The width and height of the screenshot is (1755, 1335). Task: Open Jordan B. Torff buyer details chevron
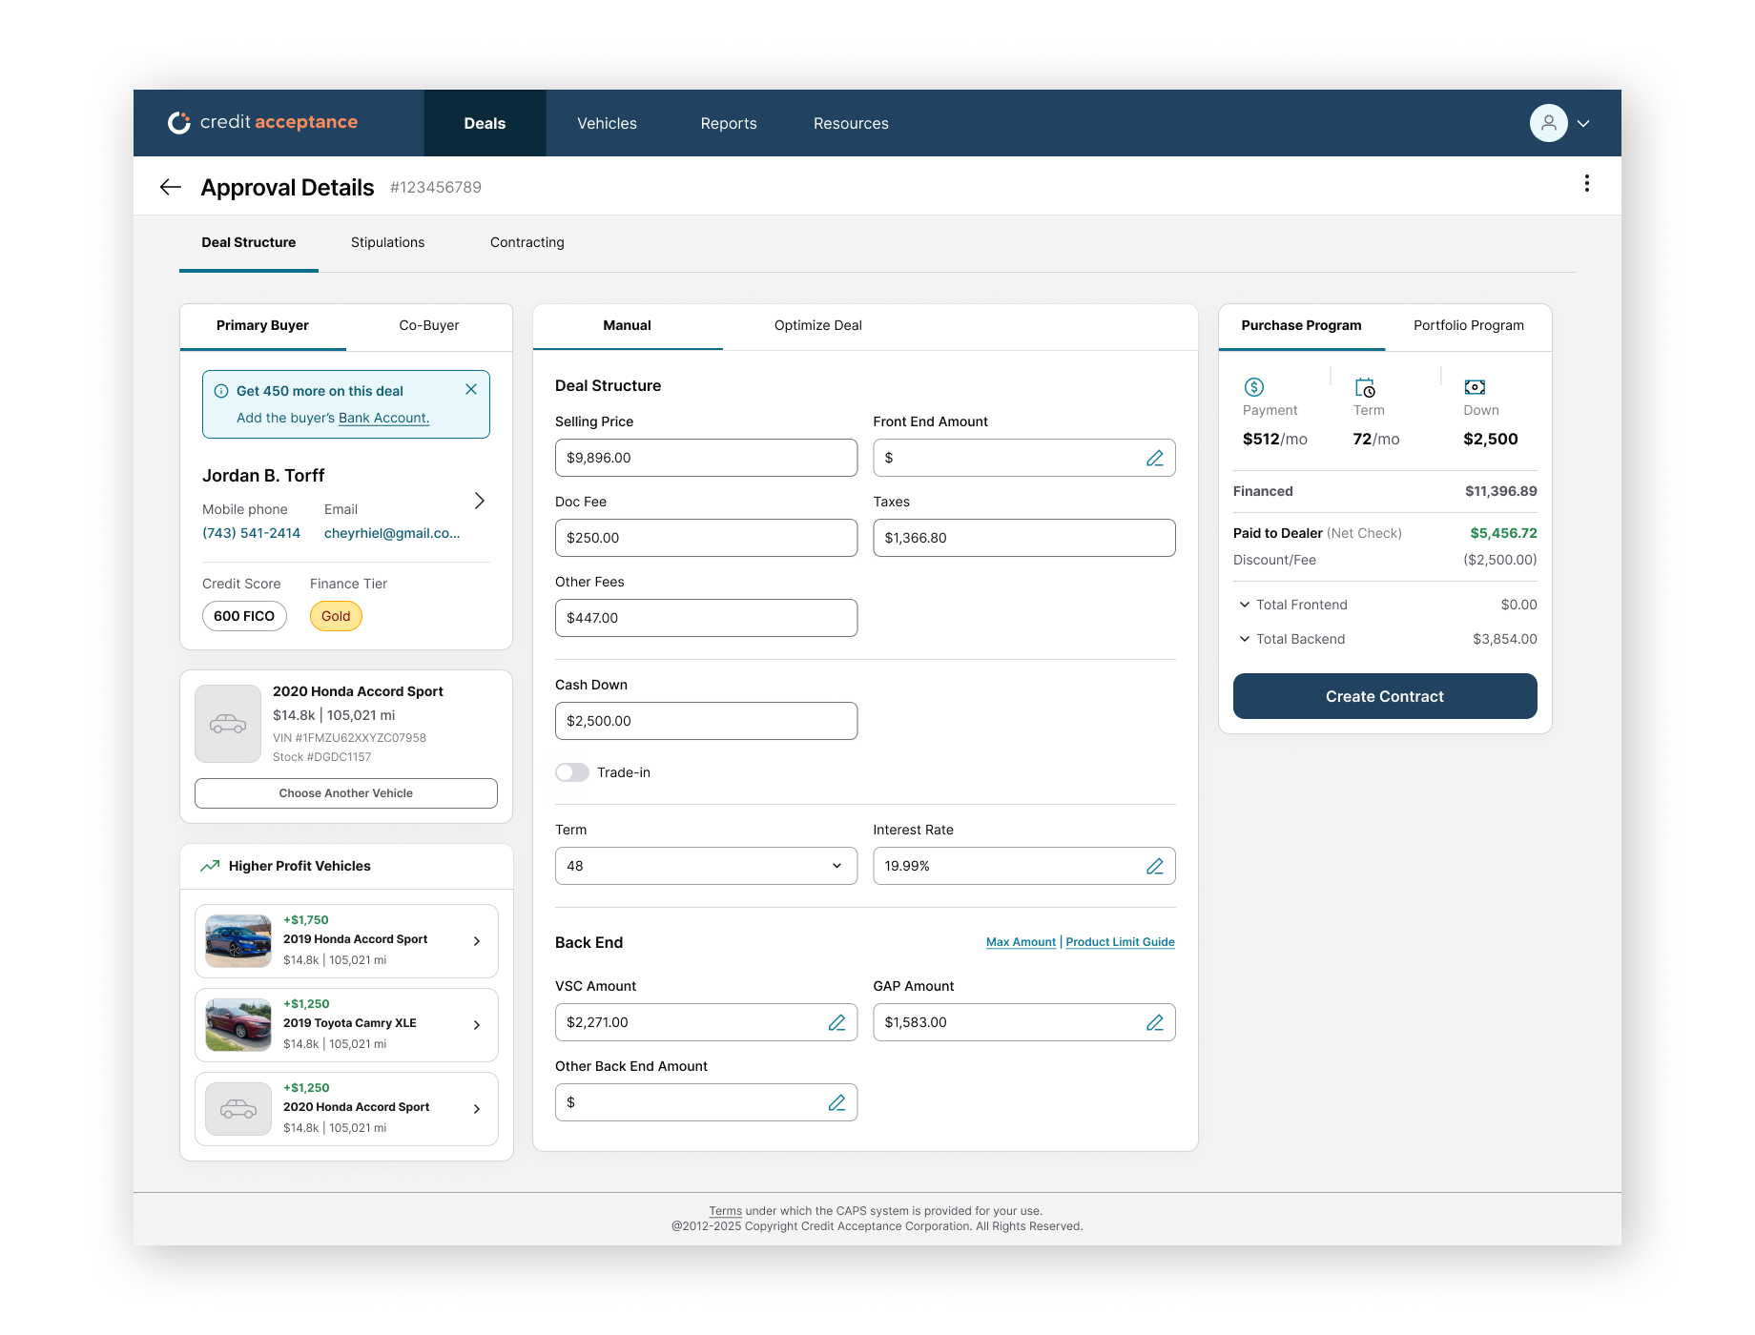click(480, 501)
